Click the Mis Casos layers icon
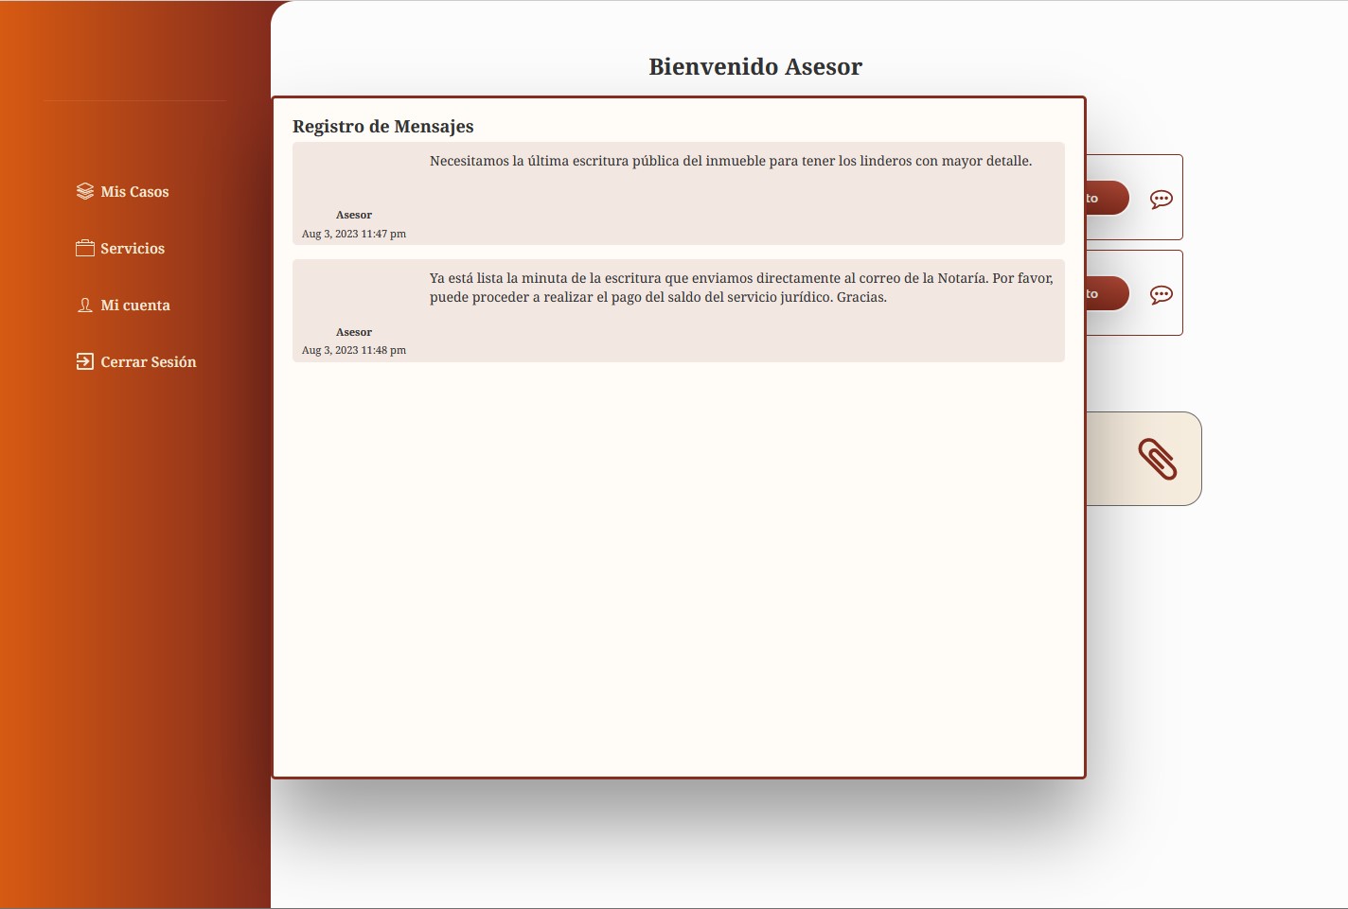This screenshot has width=1348, height=909. click(85, 191)
